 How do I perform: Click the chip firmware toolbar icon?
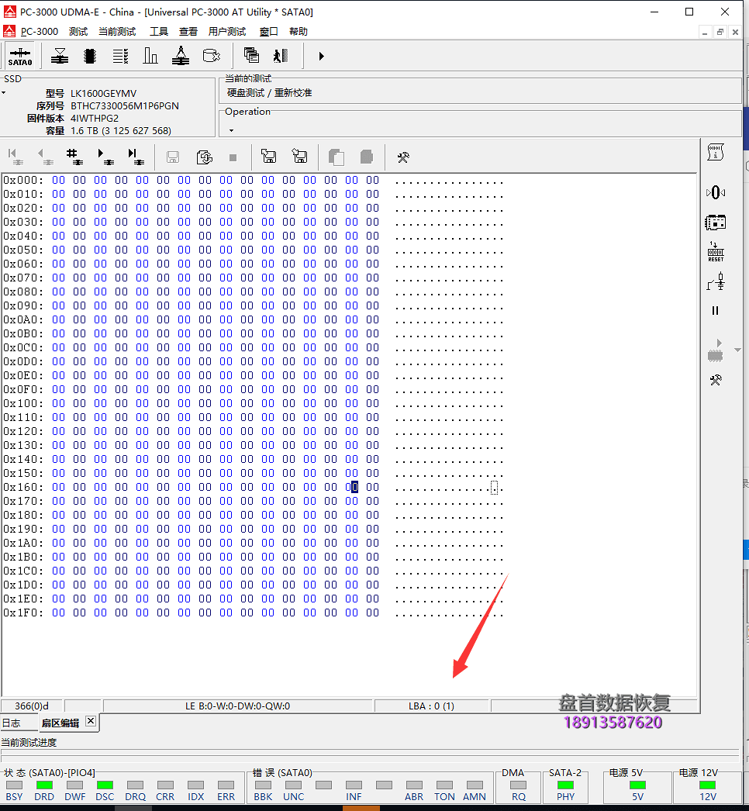[90, 56]
